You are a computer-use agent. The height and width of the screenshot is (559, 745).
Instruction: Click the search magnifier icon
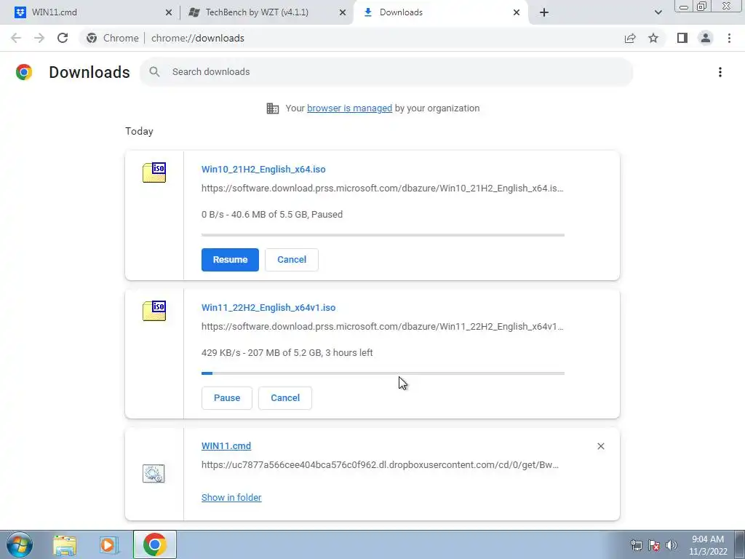click(x=154, y=72)
